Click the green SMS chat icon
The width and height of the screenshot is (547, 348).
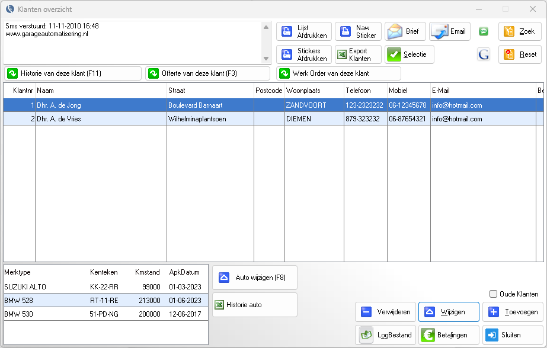point(484,31)
